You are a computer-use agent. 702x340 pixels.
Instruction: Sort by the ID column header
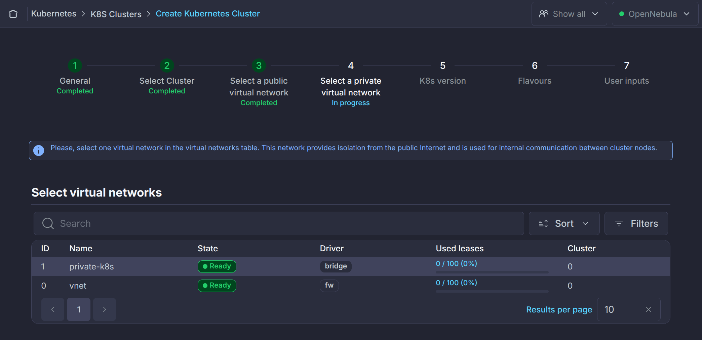point(45,248)
